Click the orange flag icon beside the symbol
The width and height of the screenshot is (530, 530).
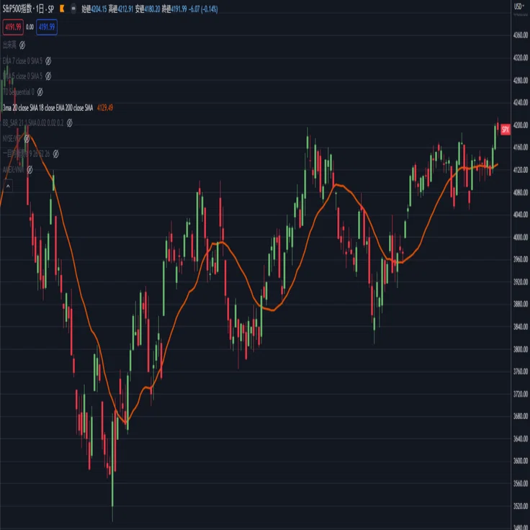(62, 9)
